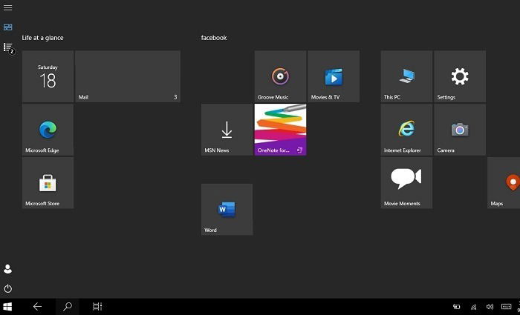This screenshot has height=315, width=520.
Task: Switch to the All apps list view
Action: point(8,47)
